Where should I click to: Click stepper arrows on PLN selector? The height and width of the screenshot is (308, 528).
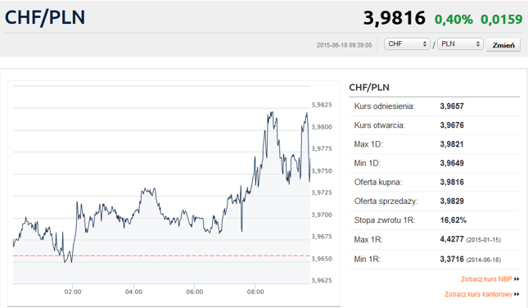pyautogui.click(x=478, y=44)
